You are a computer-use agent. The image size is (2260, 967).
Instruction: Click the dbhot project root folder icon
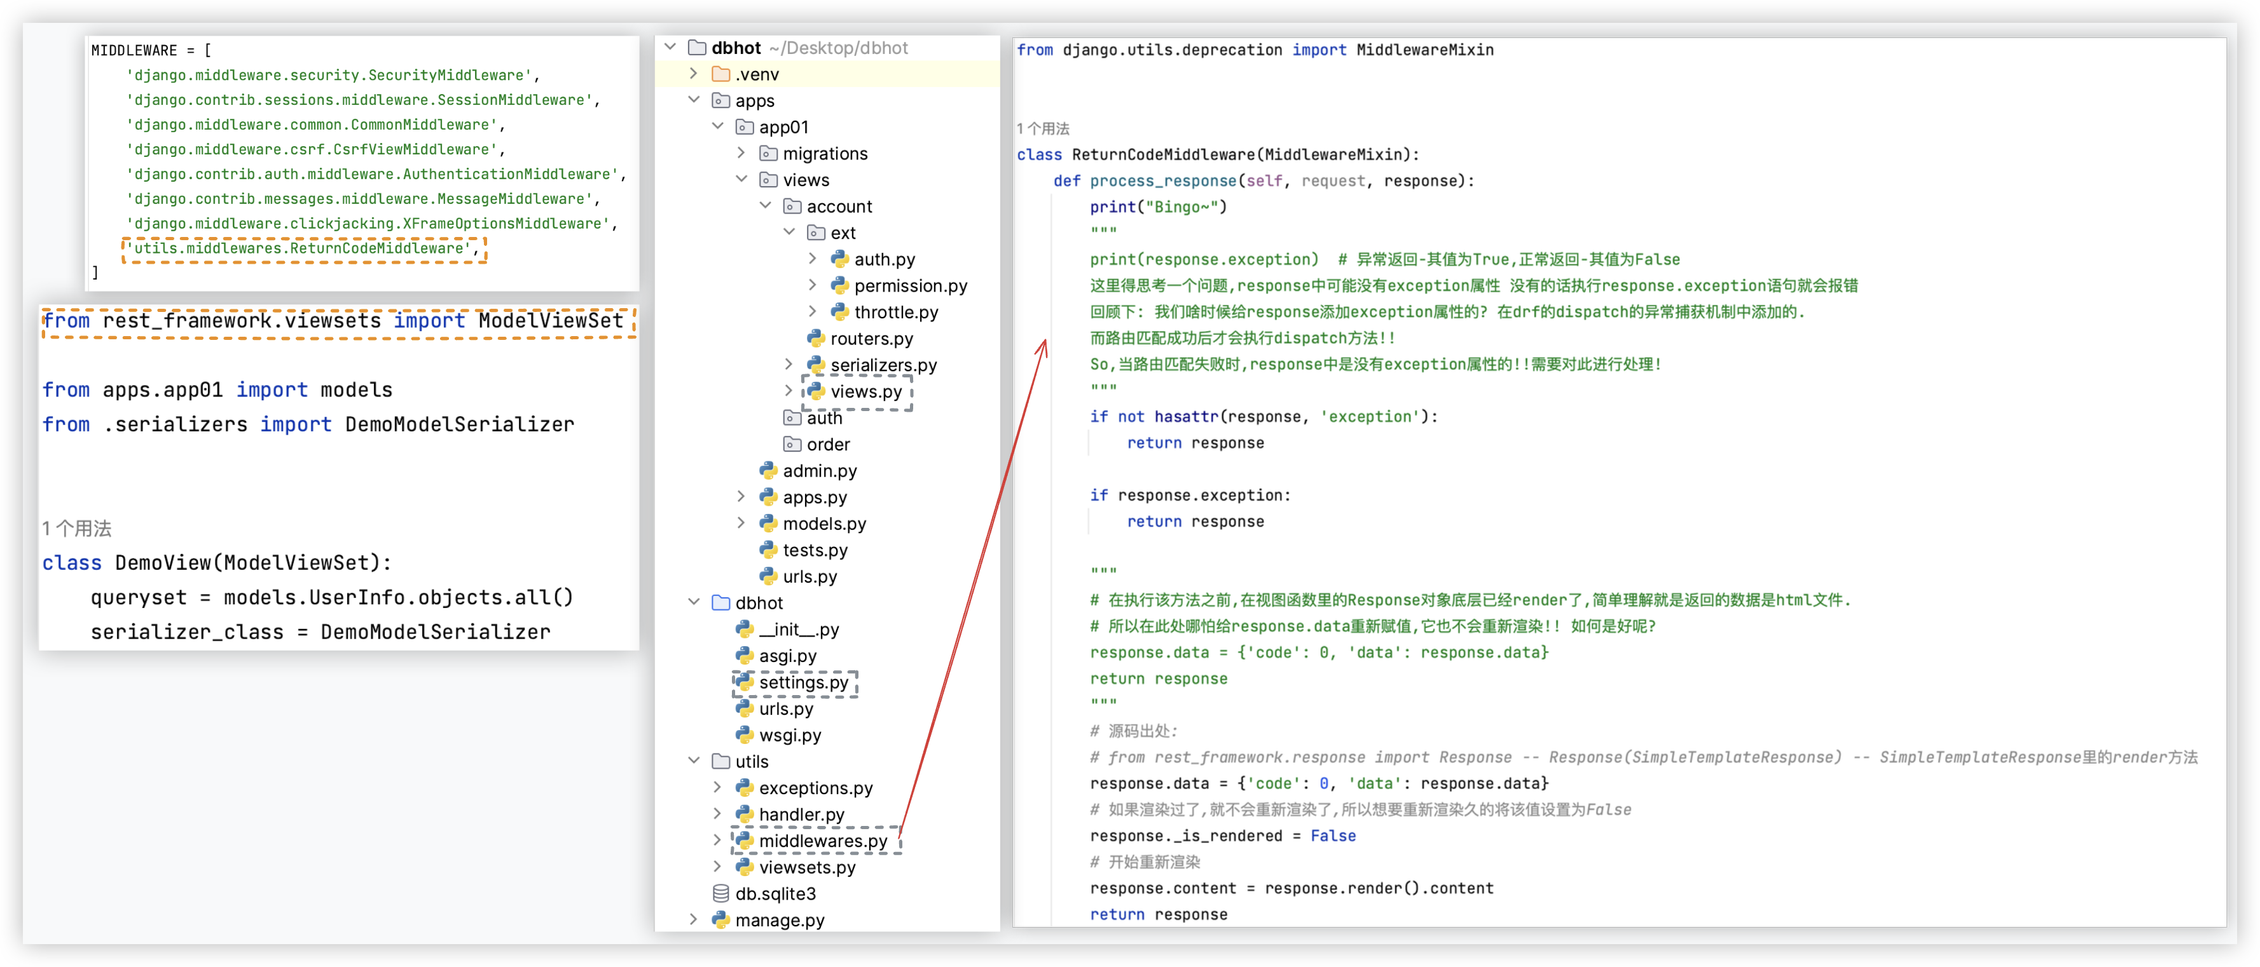698,48
